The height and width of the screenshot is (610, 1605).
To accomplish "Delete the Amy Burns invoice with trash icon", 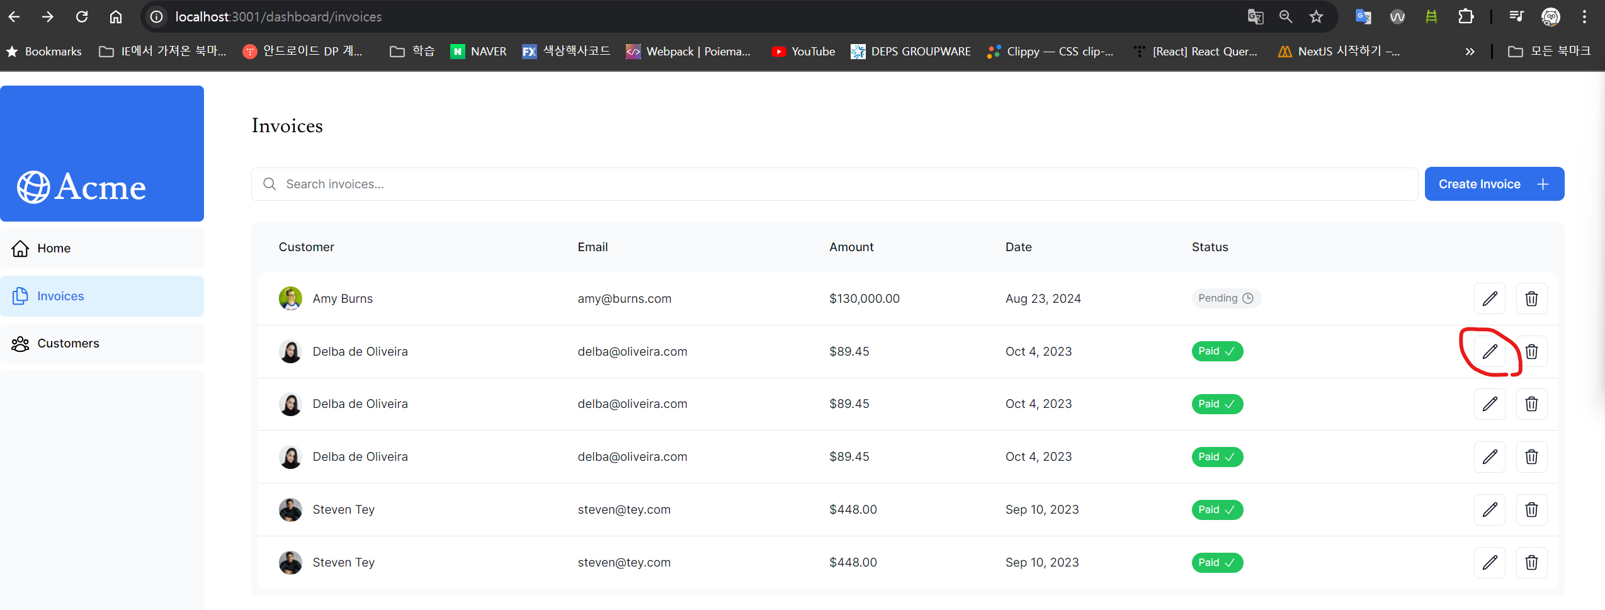I will [x=1531, y=298].
